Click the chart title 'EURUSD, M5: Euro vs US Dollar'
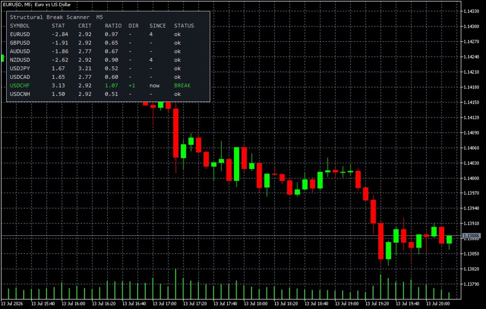The width and height of the screenshot is (486, 309). (37, 5)
